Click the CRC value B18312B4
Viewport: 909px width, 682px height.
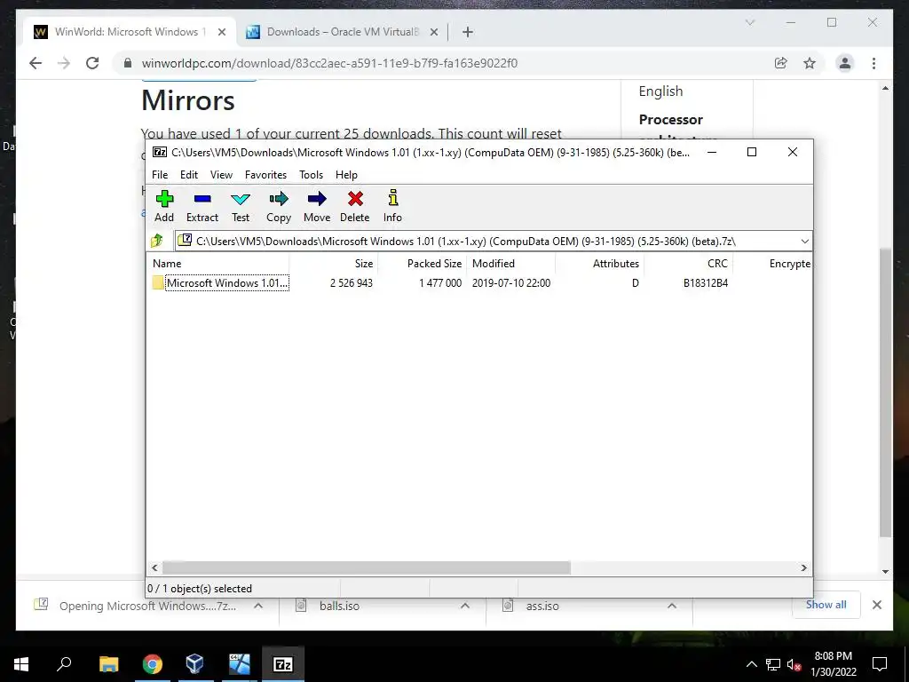pos(705,283)
